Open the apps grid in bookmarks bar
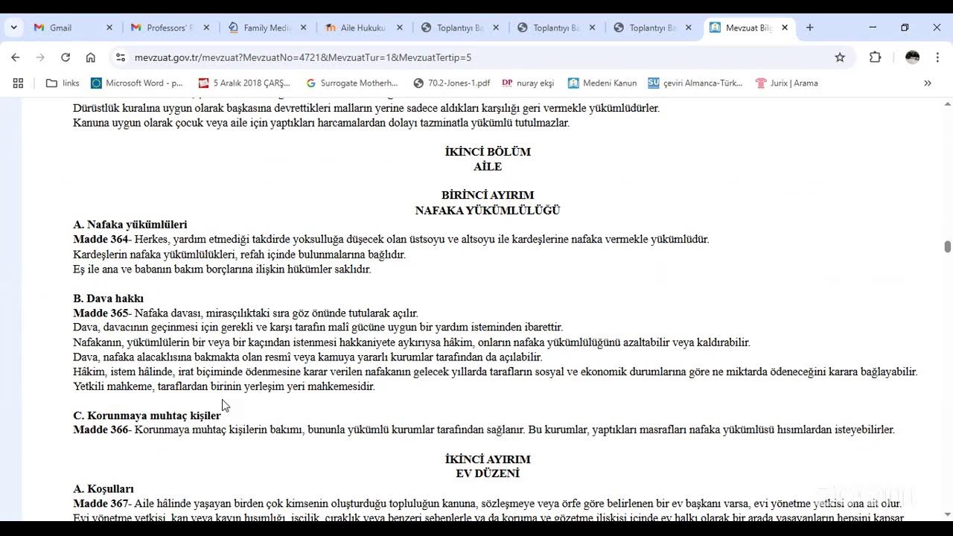 click(18, 83)
